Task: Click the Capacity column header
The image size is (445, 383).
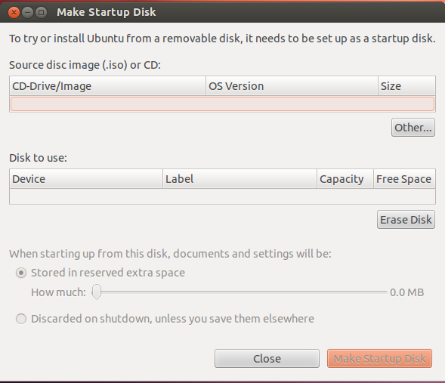Action: (345, 179)
